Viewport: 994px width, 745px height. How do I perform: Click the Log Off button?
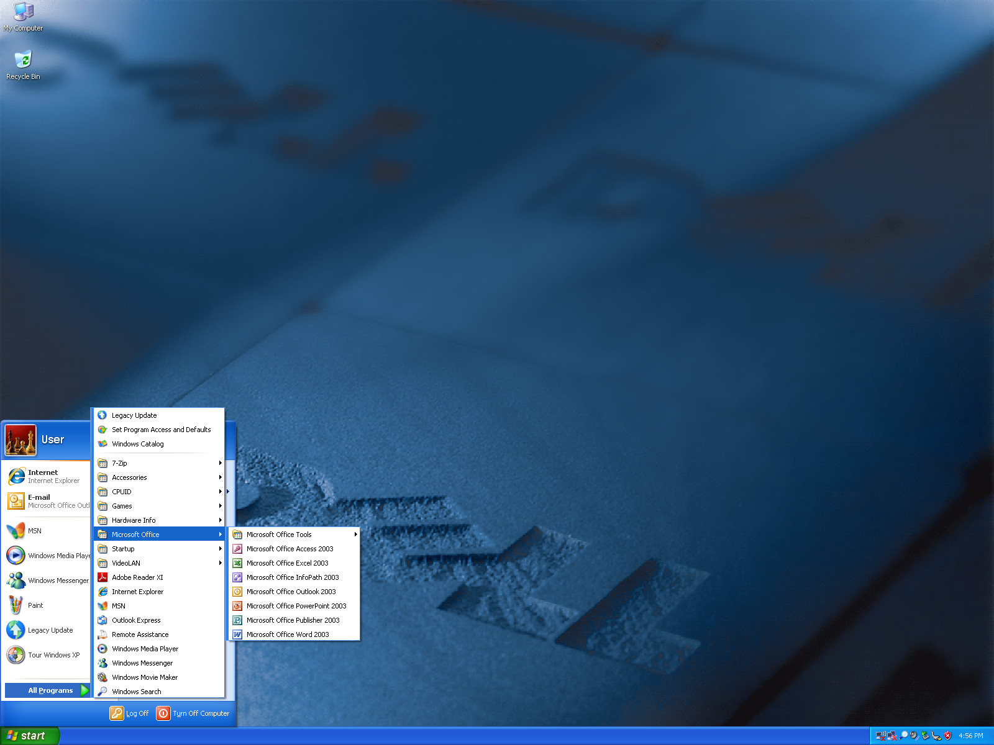(130, 713)
